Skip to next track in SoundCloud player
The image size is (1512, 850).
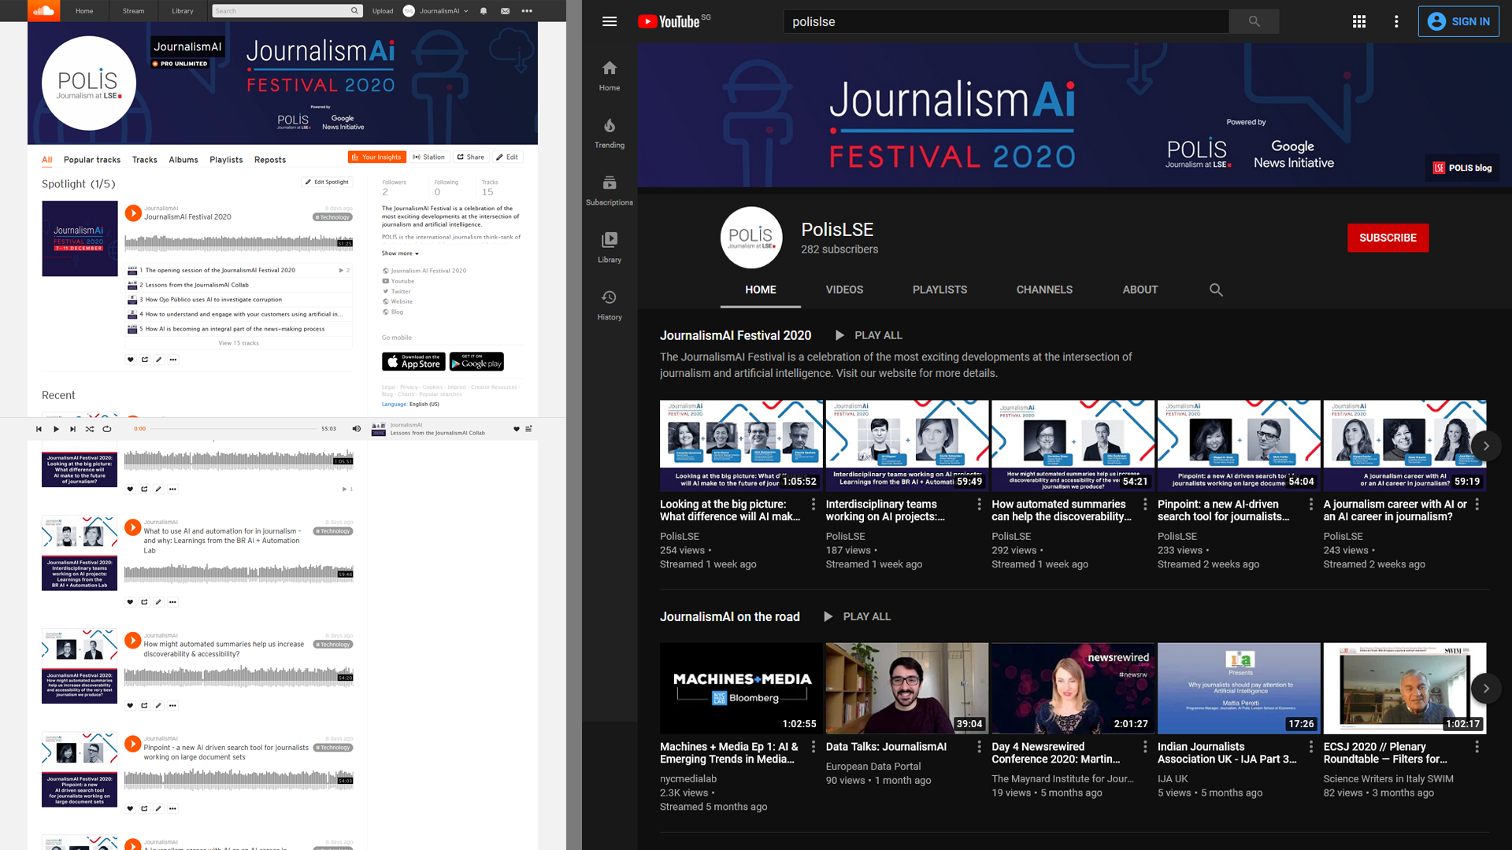[72, 429]
